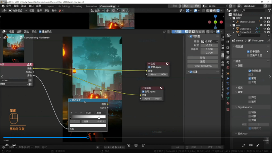Click the backdrop 移动 move button
Screen dimensions: 272x153
(203, 58)
